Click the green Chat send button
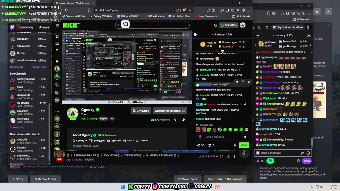The image size is (340, 191). click(244, 145)
